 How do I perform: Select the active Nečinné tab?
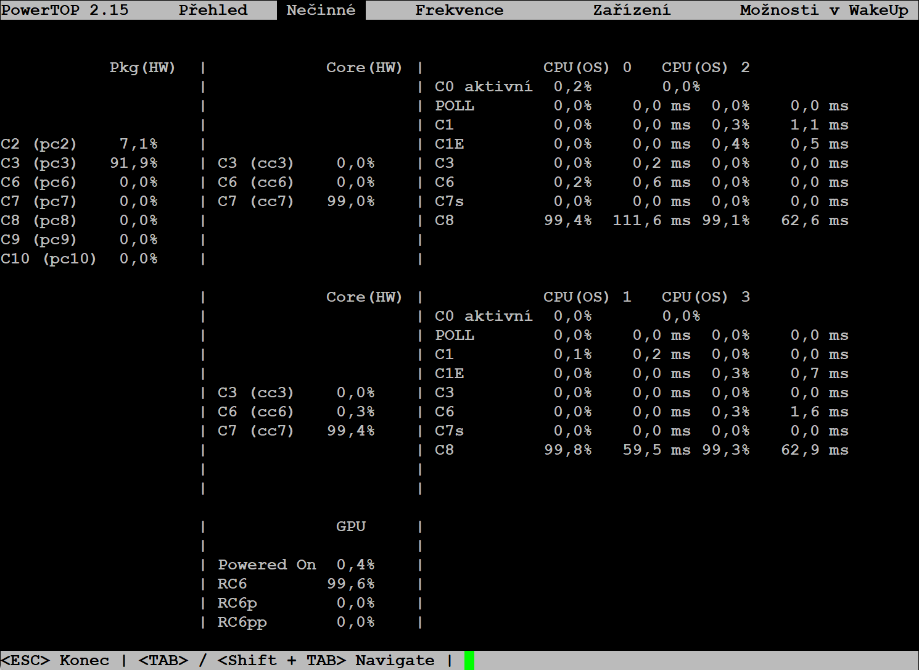321,10
